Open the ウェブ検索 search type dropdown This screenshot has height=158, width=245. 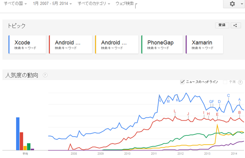click(126, 3)
